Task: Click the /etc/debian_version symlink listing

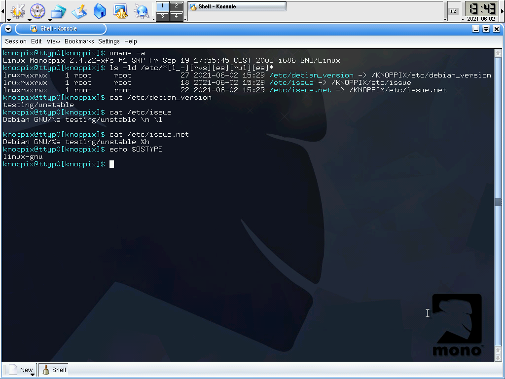Action: coord(247,76)
